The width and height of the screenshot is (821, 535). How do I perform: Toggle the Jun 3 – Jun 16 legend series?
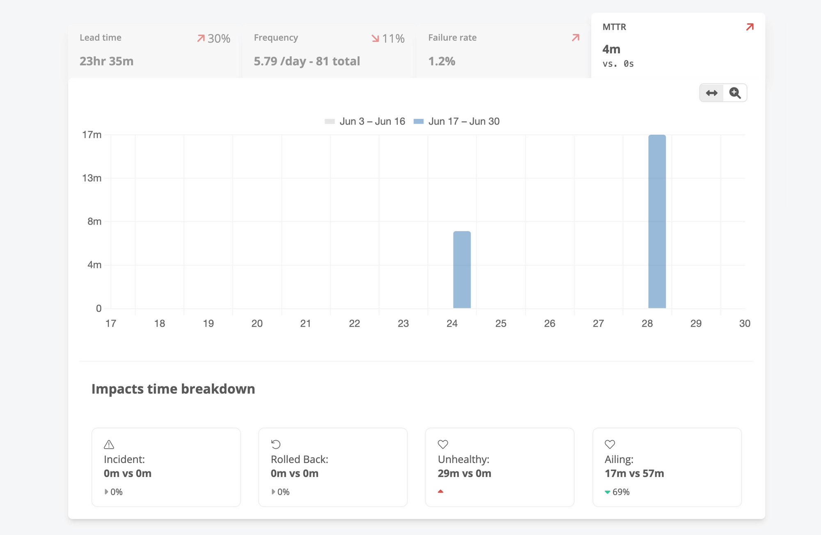pyautogui.click(x=365, y=121)
